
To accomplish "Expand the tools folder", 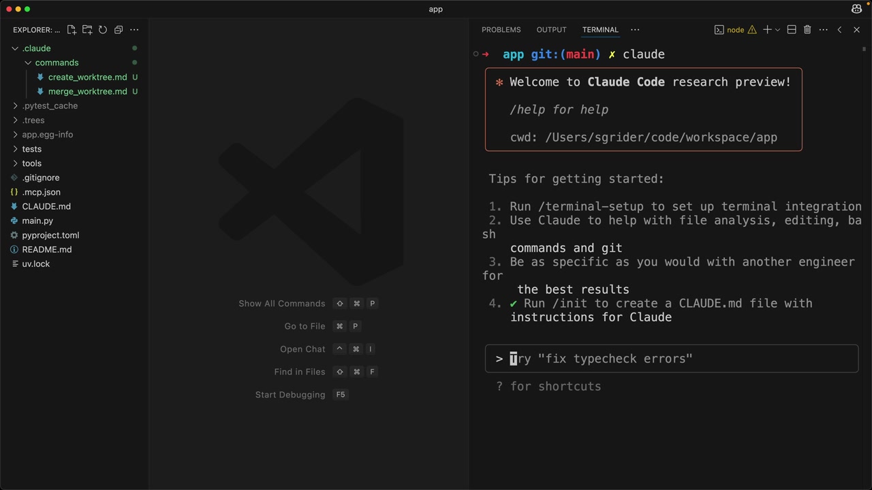I will 15,163.
